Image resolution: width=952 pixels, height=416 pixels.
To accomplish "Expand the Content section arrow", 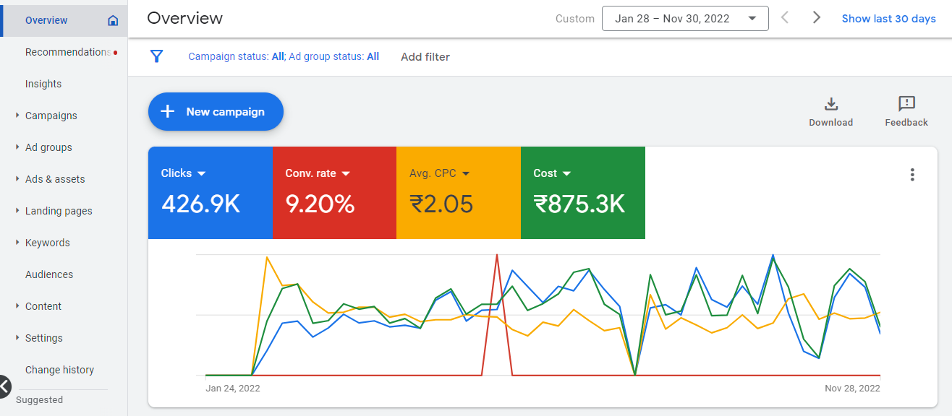I will tap(17, 306).
